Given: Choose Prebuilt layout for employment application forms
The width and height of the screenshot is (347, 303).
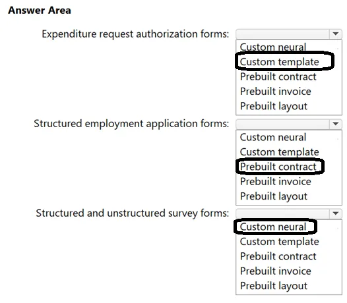Looking at the screenshot, I should [x=274, y=196].
